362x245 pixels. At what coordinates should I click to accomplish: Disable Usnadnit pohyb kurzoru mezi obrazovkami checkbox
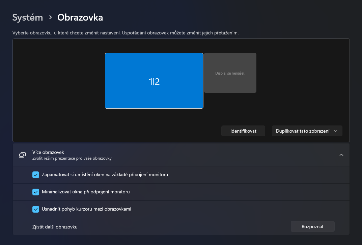(36, 209)
